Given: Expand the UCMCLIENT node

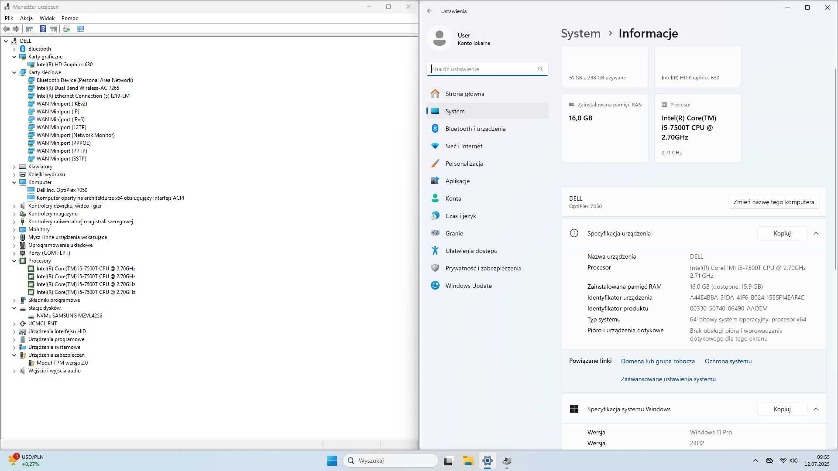Looking at the screenshot, I should pyautogui.click(x=14, y=324).
